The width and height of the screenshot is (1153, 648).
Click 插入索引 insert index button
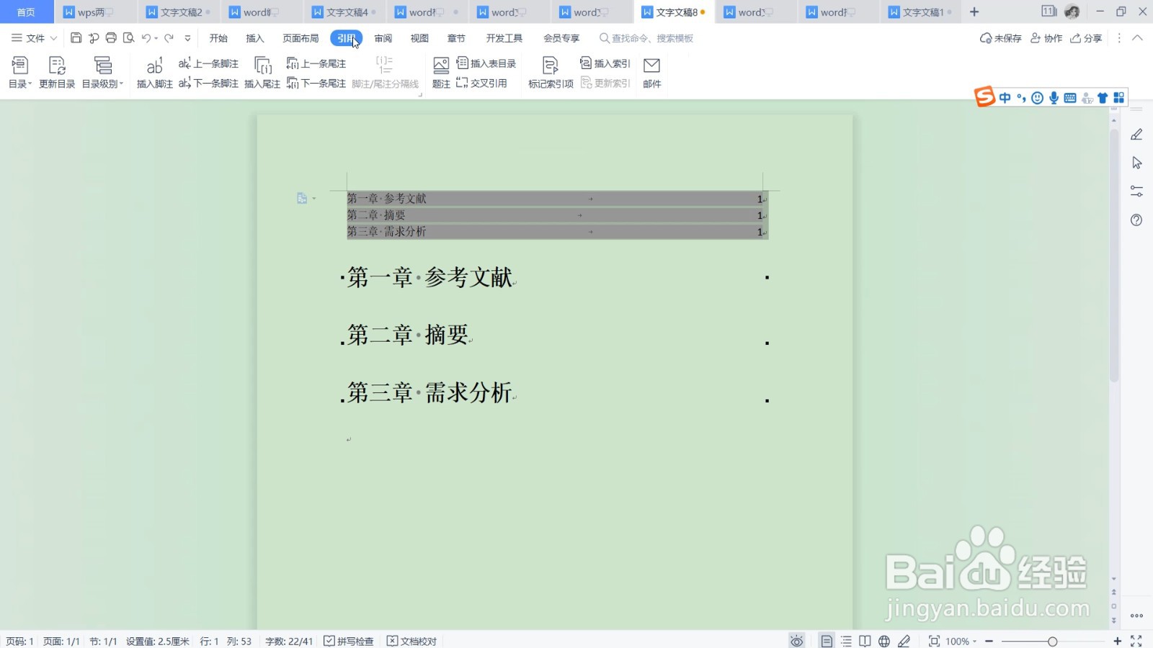605,63
